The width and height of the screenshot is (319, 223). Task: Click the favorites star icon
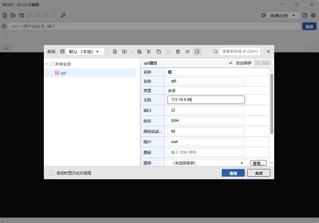click(5, 37)
